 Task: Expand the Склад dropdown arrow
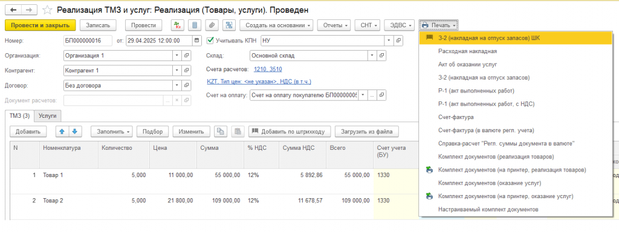(x=372, y=56)
